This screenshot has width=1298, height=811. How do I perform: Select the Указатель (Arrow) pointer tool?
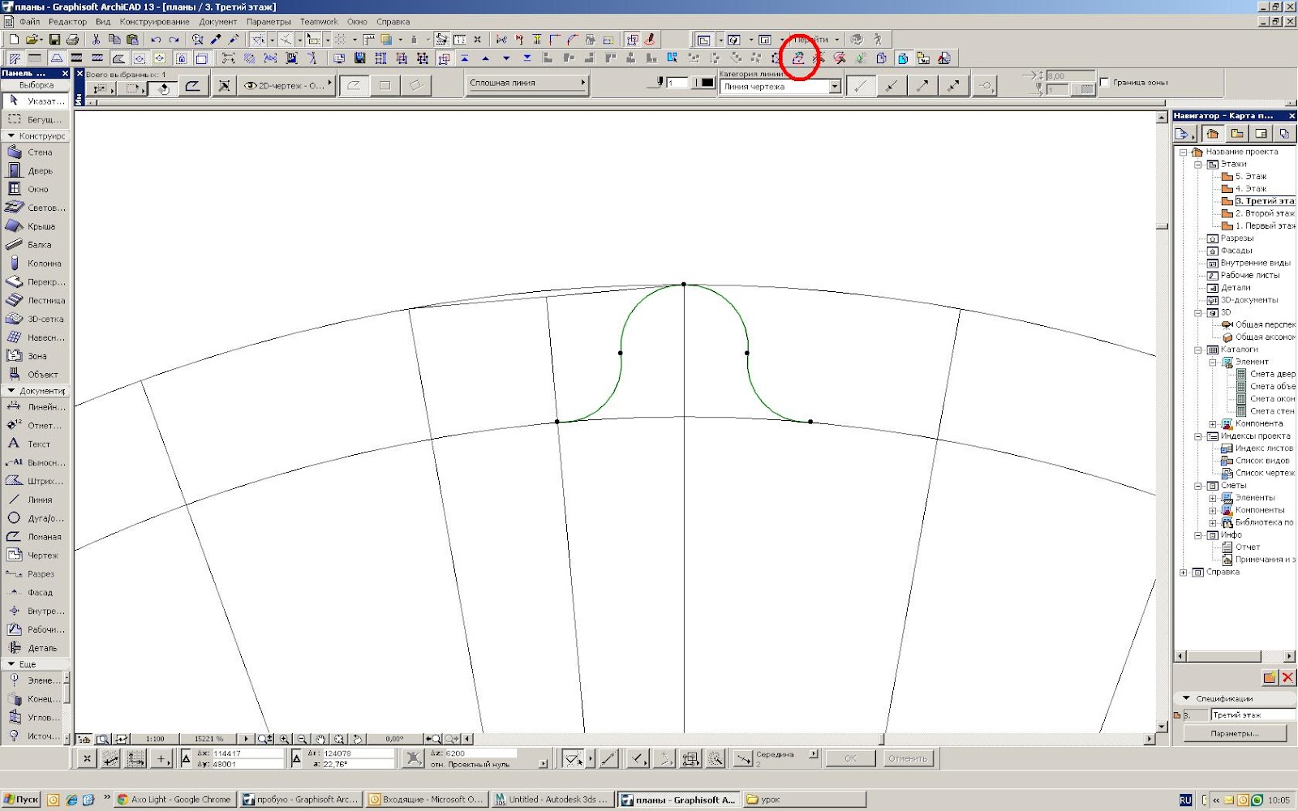click(36, 101)
